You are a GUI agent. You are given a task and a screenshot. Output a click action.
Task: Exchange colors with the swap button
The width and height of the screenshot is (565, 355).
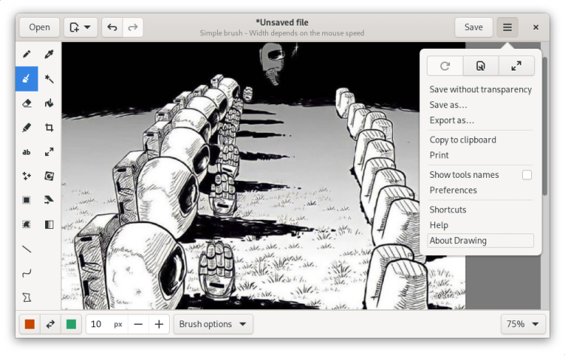pos(50,324)
